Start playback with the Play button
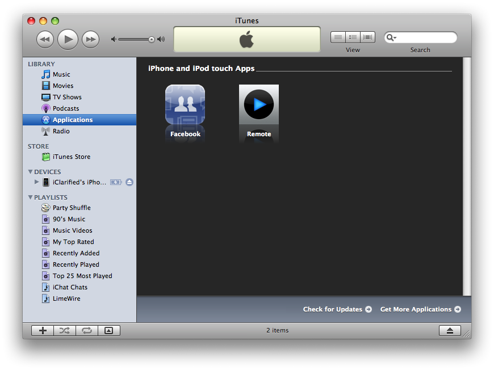The width and height of the screenshot is (494, 370). [x=68, y=39]
